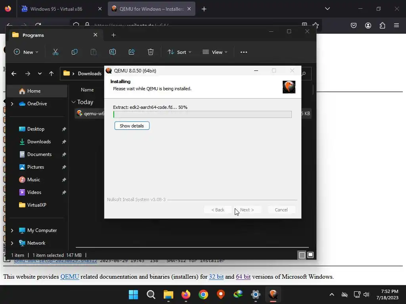Open the Windows Start menu

coord(134,294)
